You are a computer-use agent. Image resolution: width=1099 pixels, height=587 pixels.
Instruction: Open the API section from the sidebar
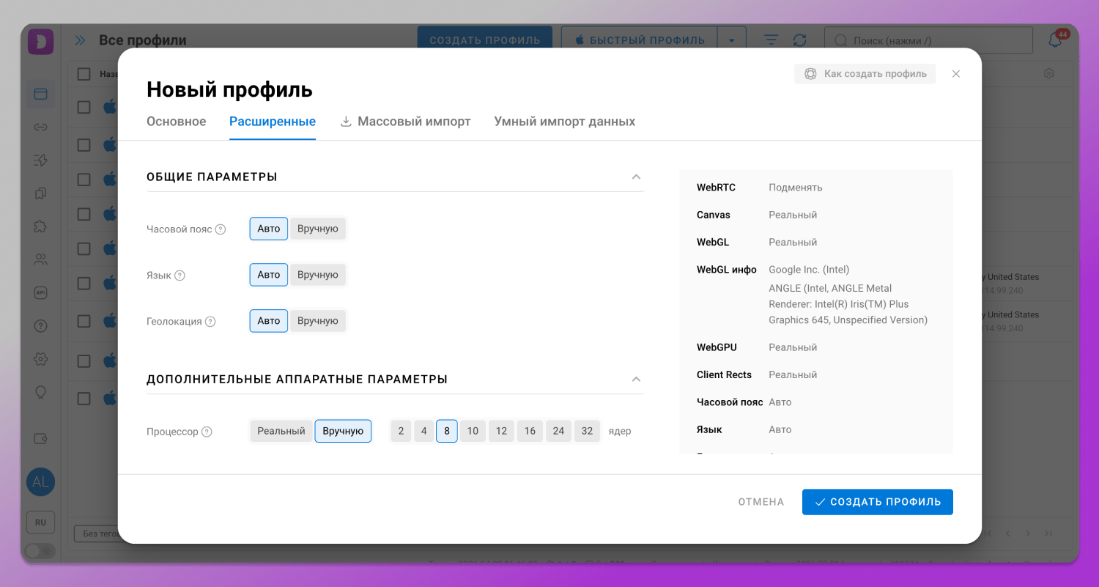[x=40, y=292]
